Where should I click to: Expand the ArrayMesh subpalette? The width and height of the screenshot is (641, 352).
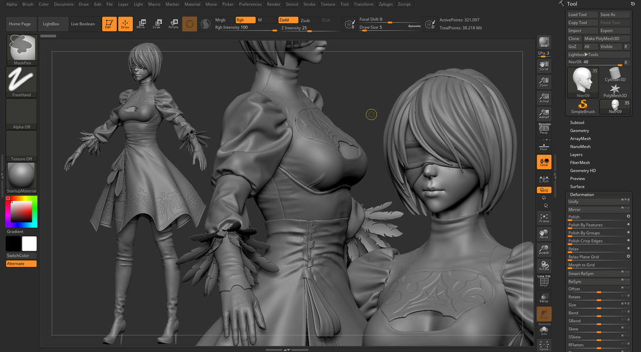pyautogui.click(x=580, y=138)
